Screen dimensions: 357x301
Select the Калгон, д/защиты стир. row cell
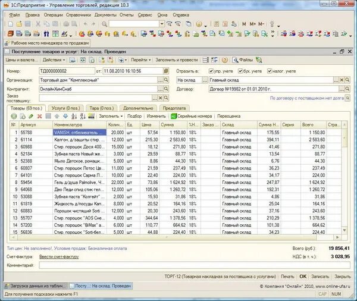(x=80, y=140)
